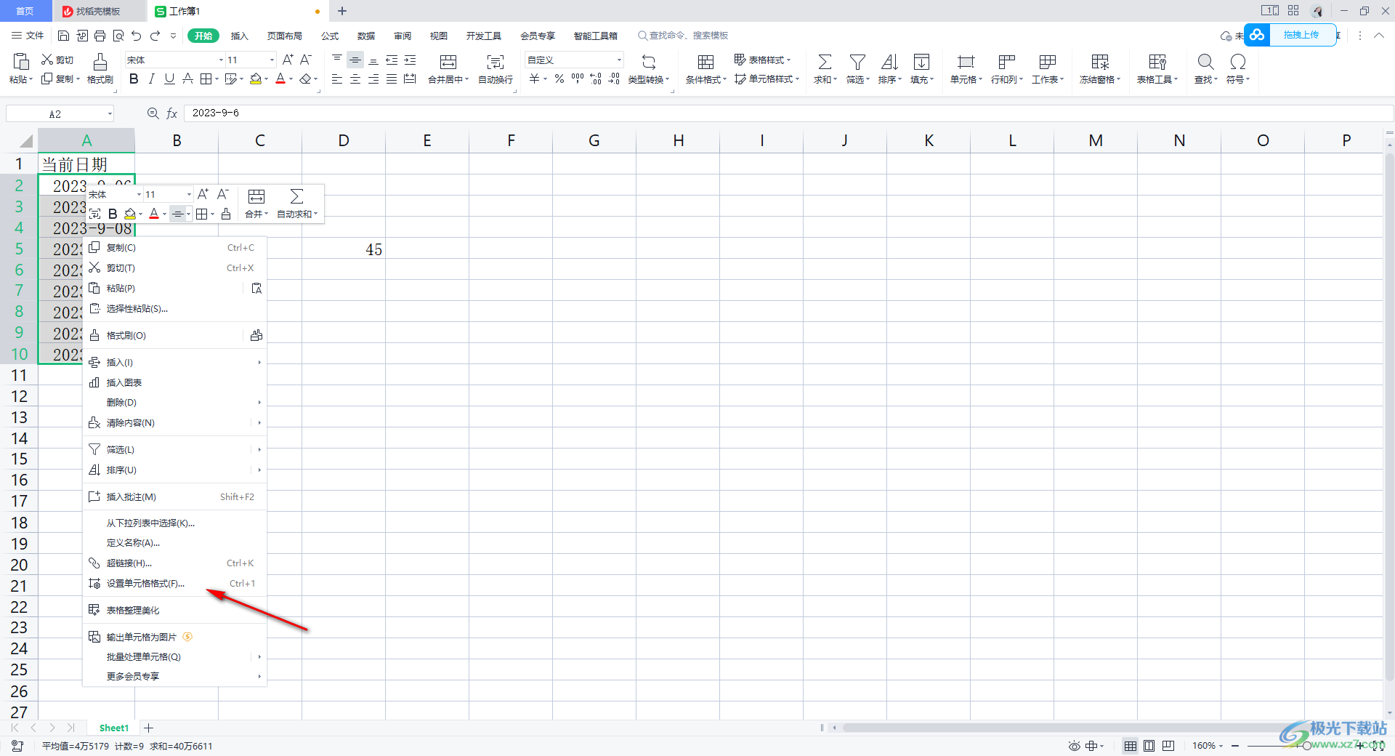Open the 插入 ribbon tab
The image size is (1395, 756).
pos(239,36)
